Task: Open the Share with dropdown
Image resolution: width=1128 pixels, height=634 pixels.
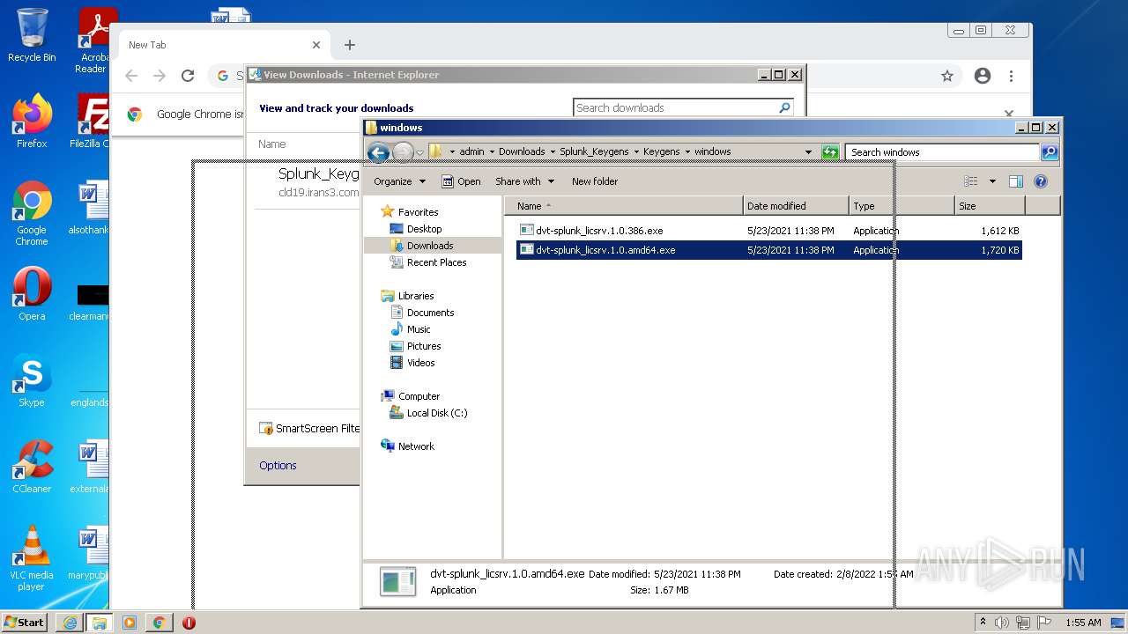Action: click(x=525, y=181)
